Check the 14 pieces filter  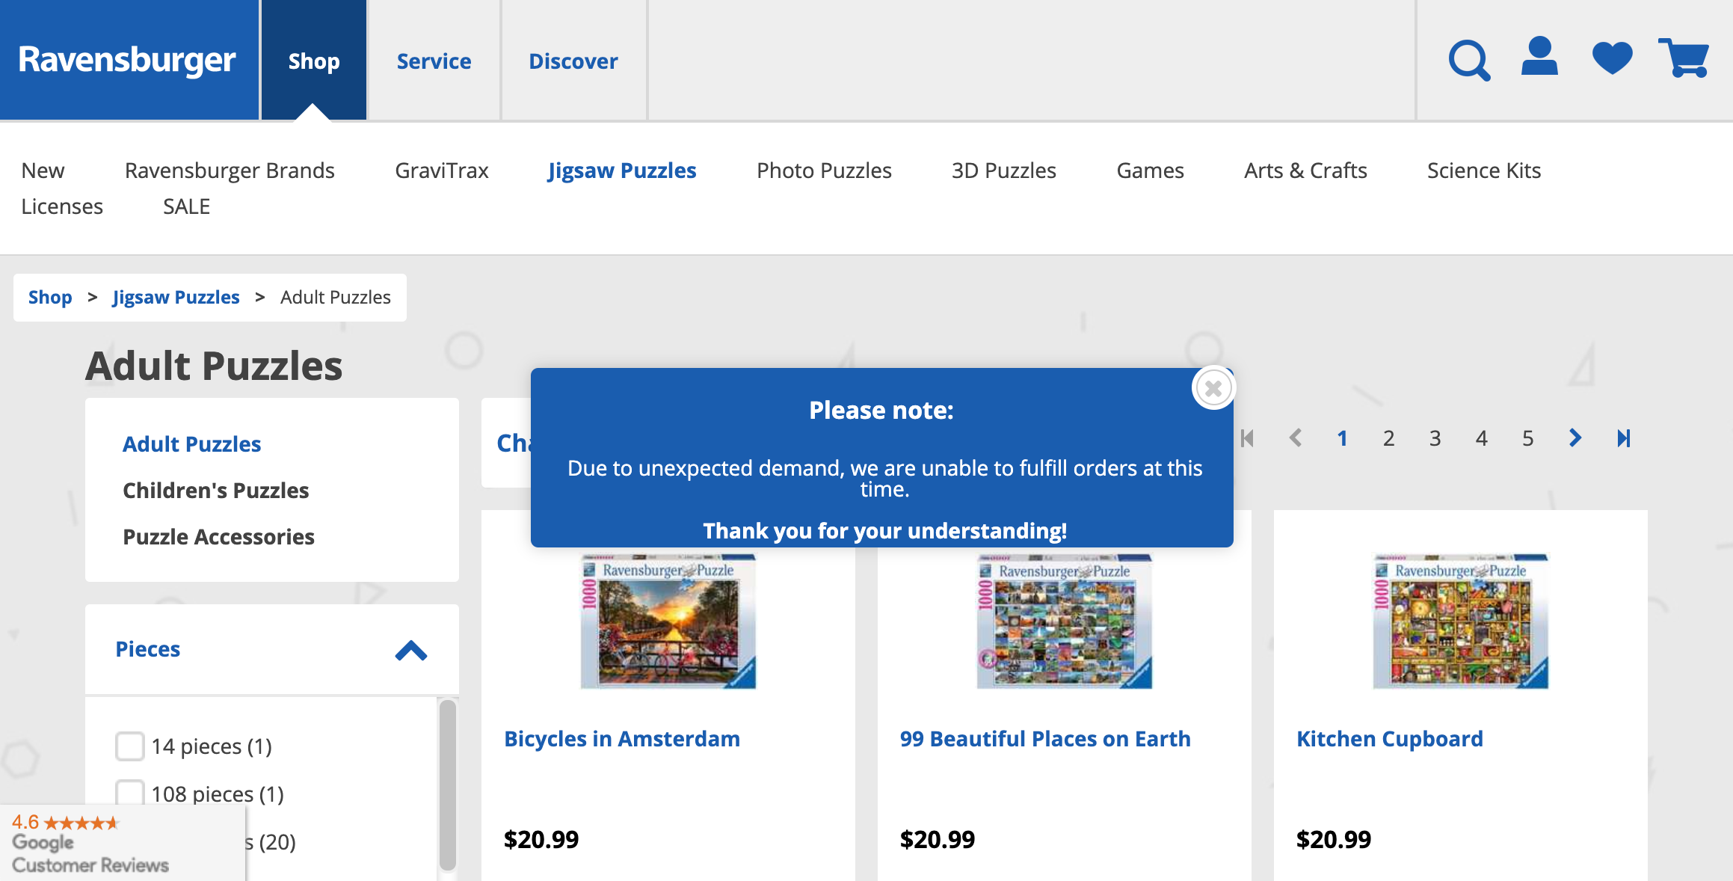(x=130, y=746)
